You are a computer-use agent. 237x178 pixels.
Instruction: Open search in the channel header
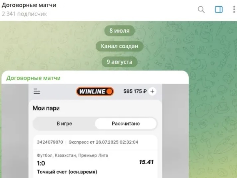[x=201, y=10]
